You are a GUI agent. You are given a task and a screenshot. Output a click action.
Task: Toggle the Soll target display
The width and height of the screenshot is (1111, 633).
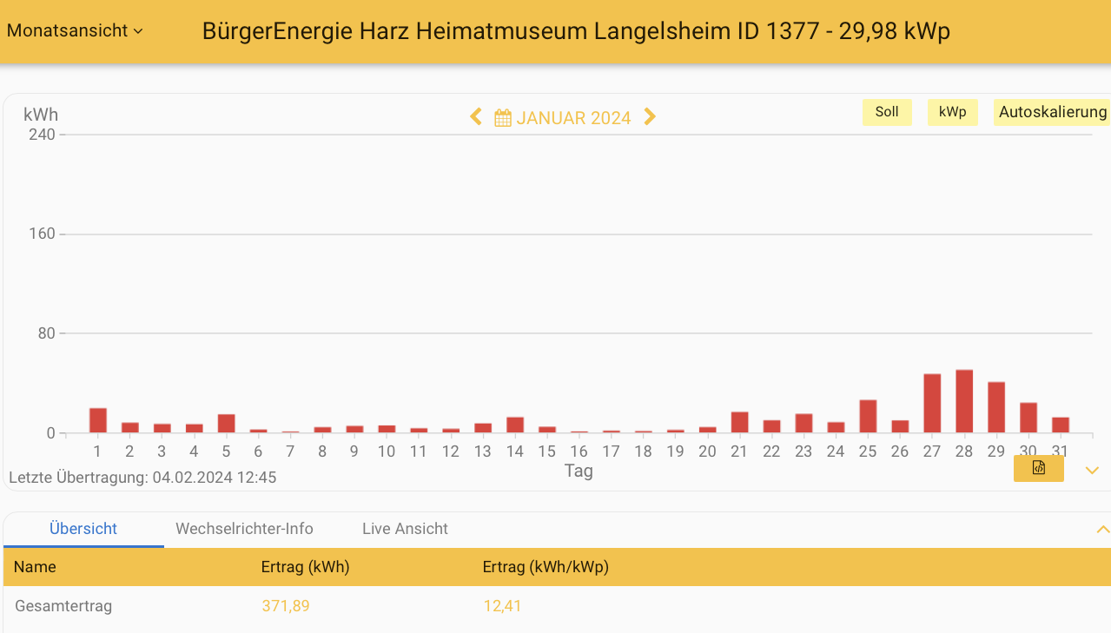point(886,112)
